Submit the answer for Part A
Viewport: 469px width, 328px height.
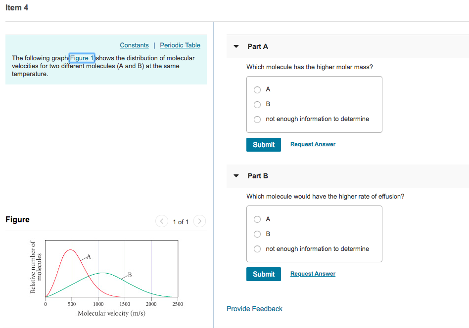(263, 144)
